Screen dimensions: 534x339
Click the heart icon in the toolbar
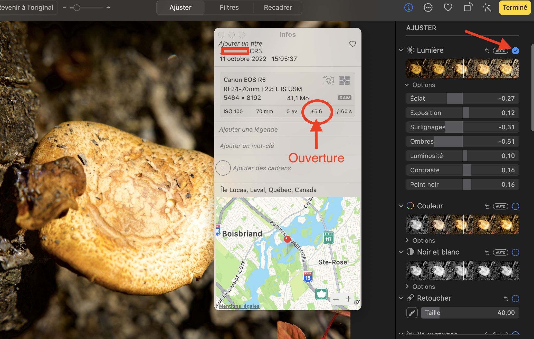448,7
